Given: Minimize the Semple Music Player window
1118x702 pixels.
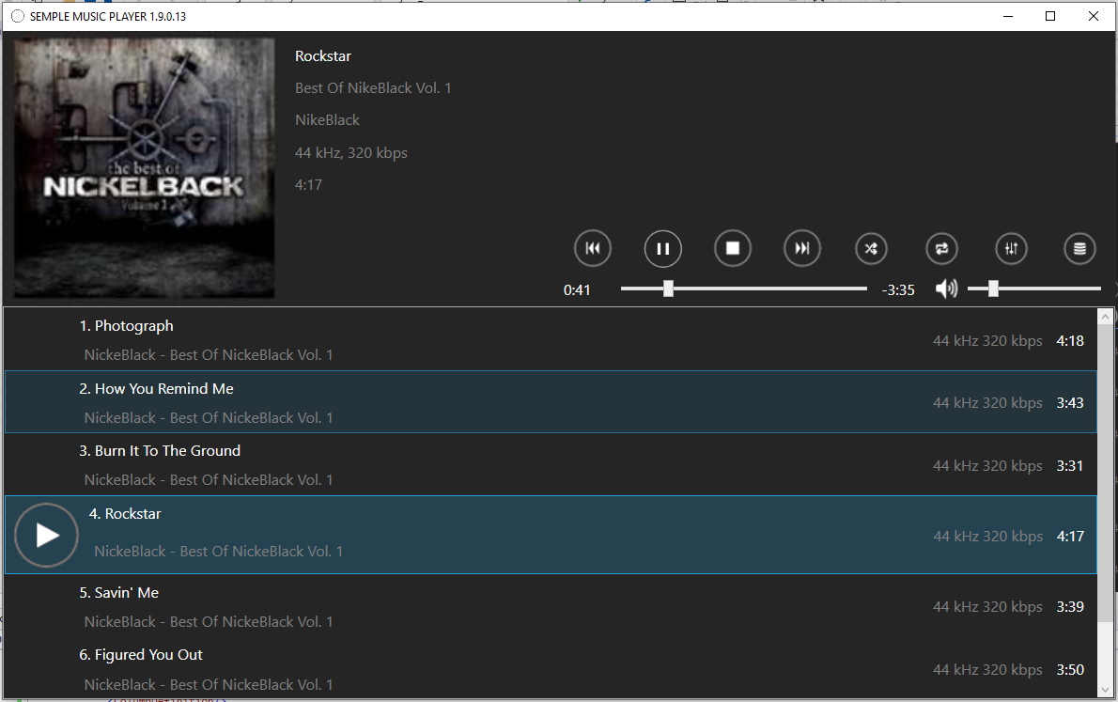Looking at the screenshot, I should tap(1007, 16).
